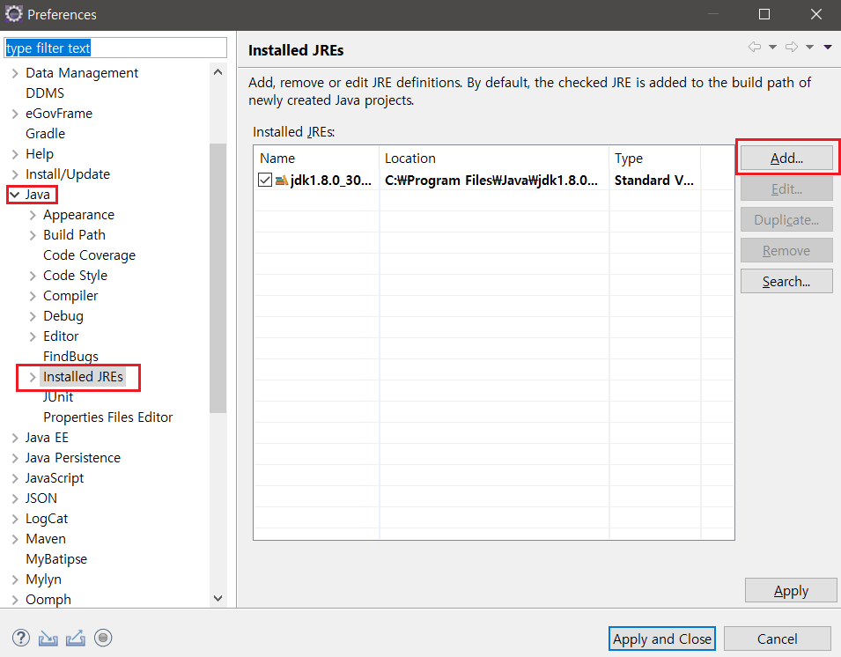The image size is (841, 657).
Task: Open the back history dropdown arrow
Action: pos(772,48)
